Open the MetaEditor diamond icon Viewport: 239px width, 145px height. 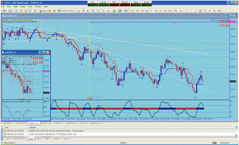[54, 11]
